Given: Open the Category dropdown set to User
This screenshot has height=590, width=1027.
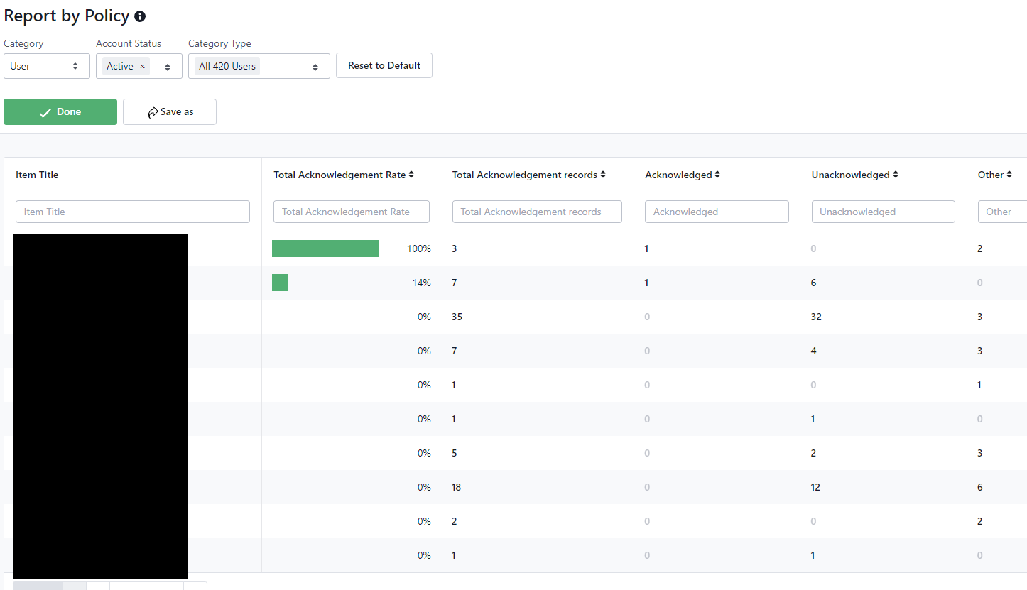Looking at the screenshot, I should (x=47, y=66).
